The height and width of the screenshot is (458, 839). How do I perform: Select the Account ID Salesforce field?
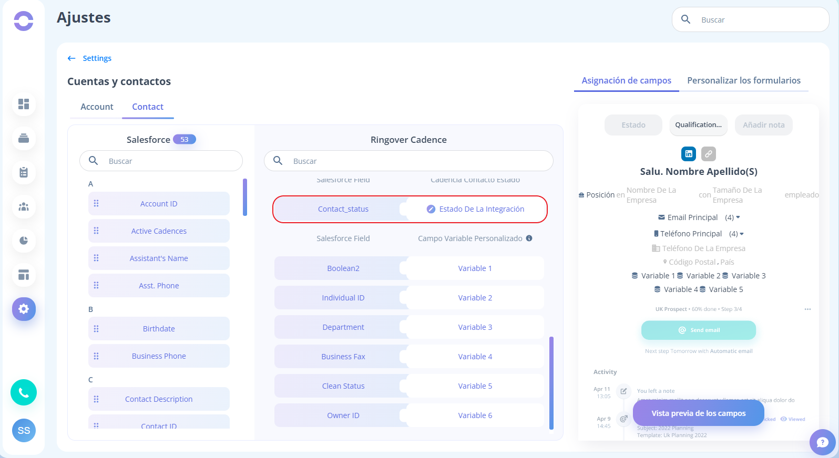[x=159, y=204]
